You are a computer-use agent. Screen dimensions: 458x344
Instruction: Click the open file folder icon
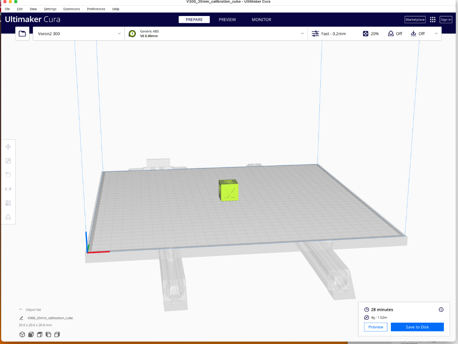pyautogui.click(x=23, y=34)
